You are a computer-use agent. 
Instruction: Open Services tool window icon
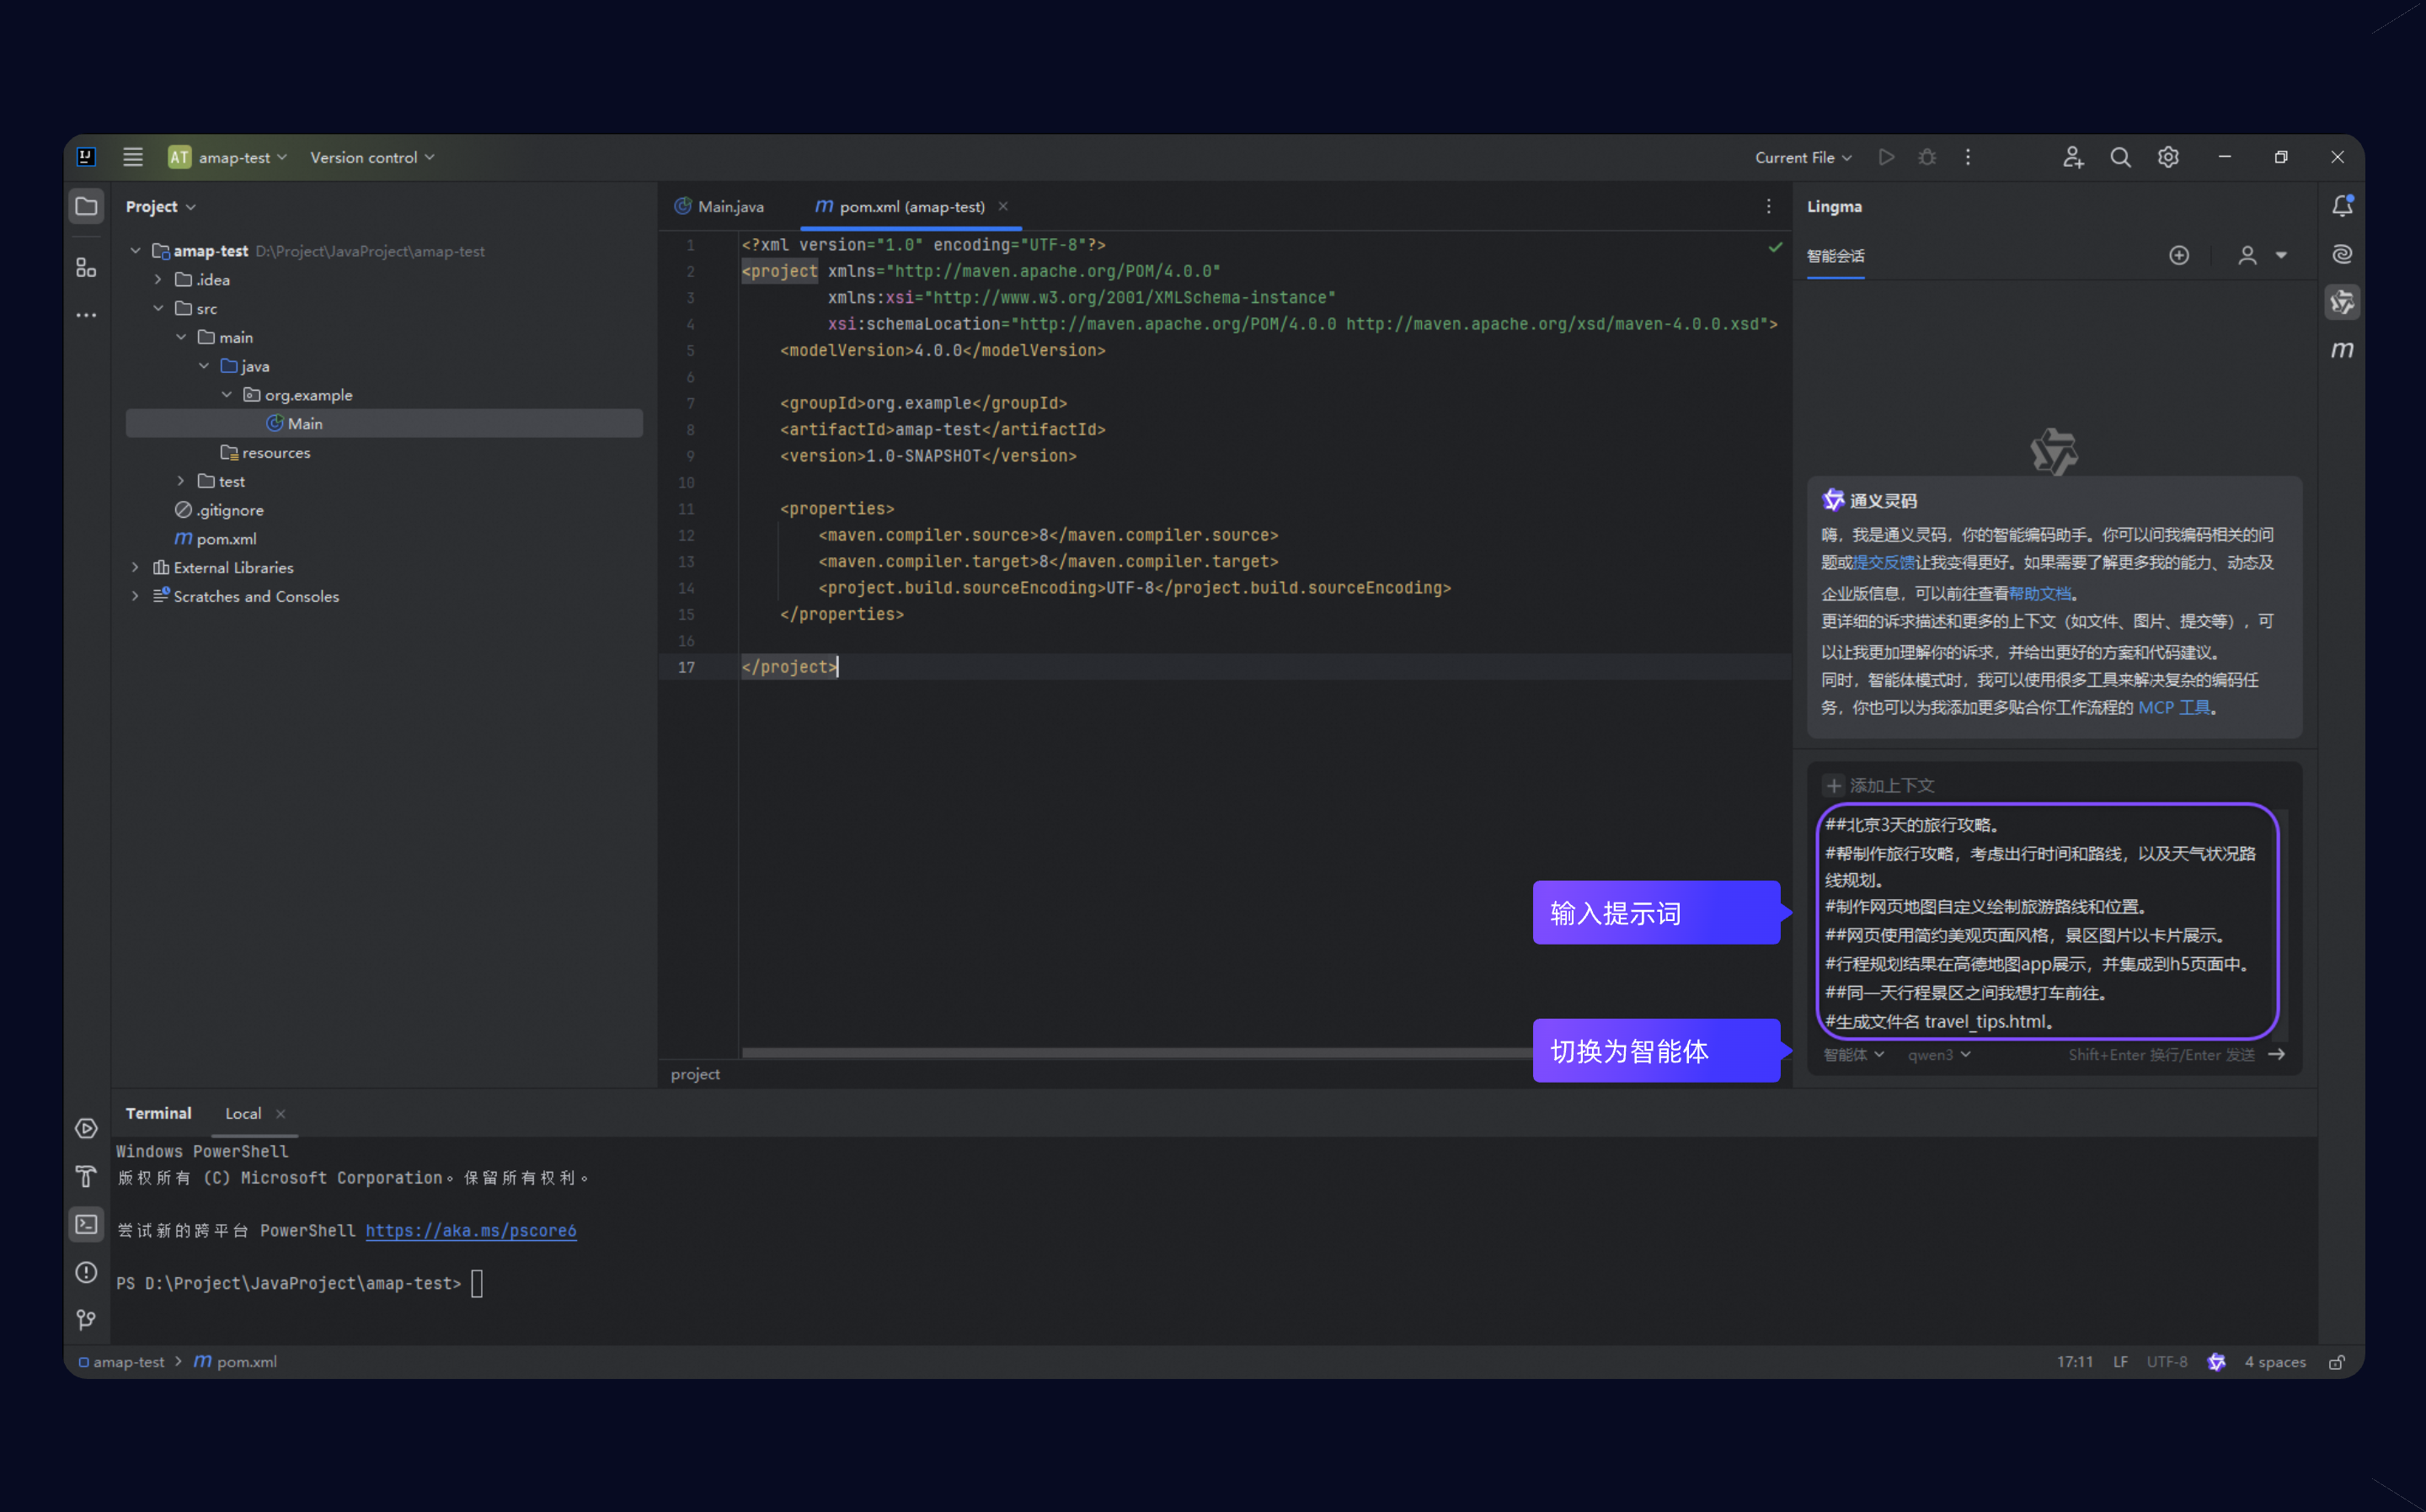(x=86, y=1128)
